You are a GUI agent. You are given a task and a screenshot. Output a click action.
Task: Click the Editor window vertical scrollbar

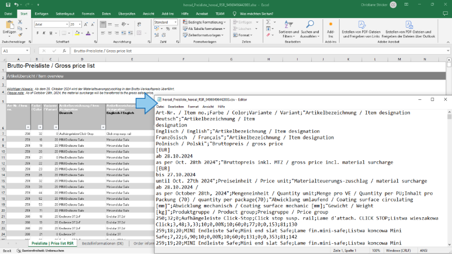click(x=449, y=178)
